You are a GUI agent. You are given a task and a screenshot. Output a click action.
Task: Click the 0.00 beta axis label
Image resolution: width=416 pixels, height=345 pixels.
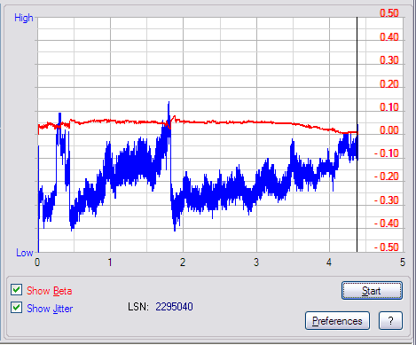pos(389,130)
